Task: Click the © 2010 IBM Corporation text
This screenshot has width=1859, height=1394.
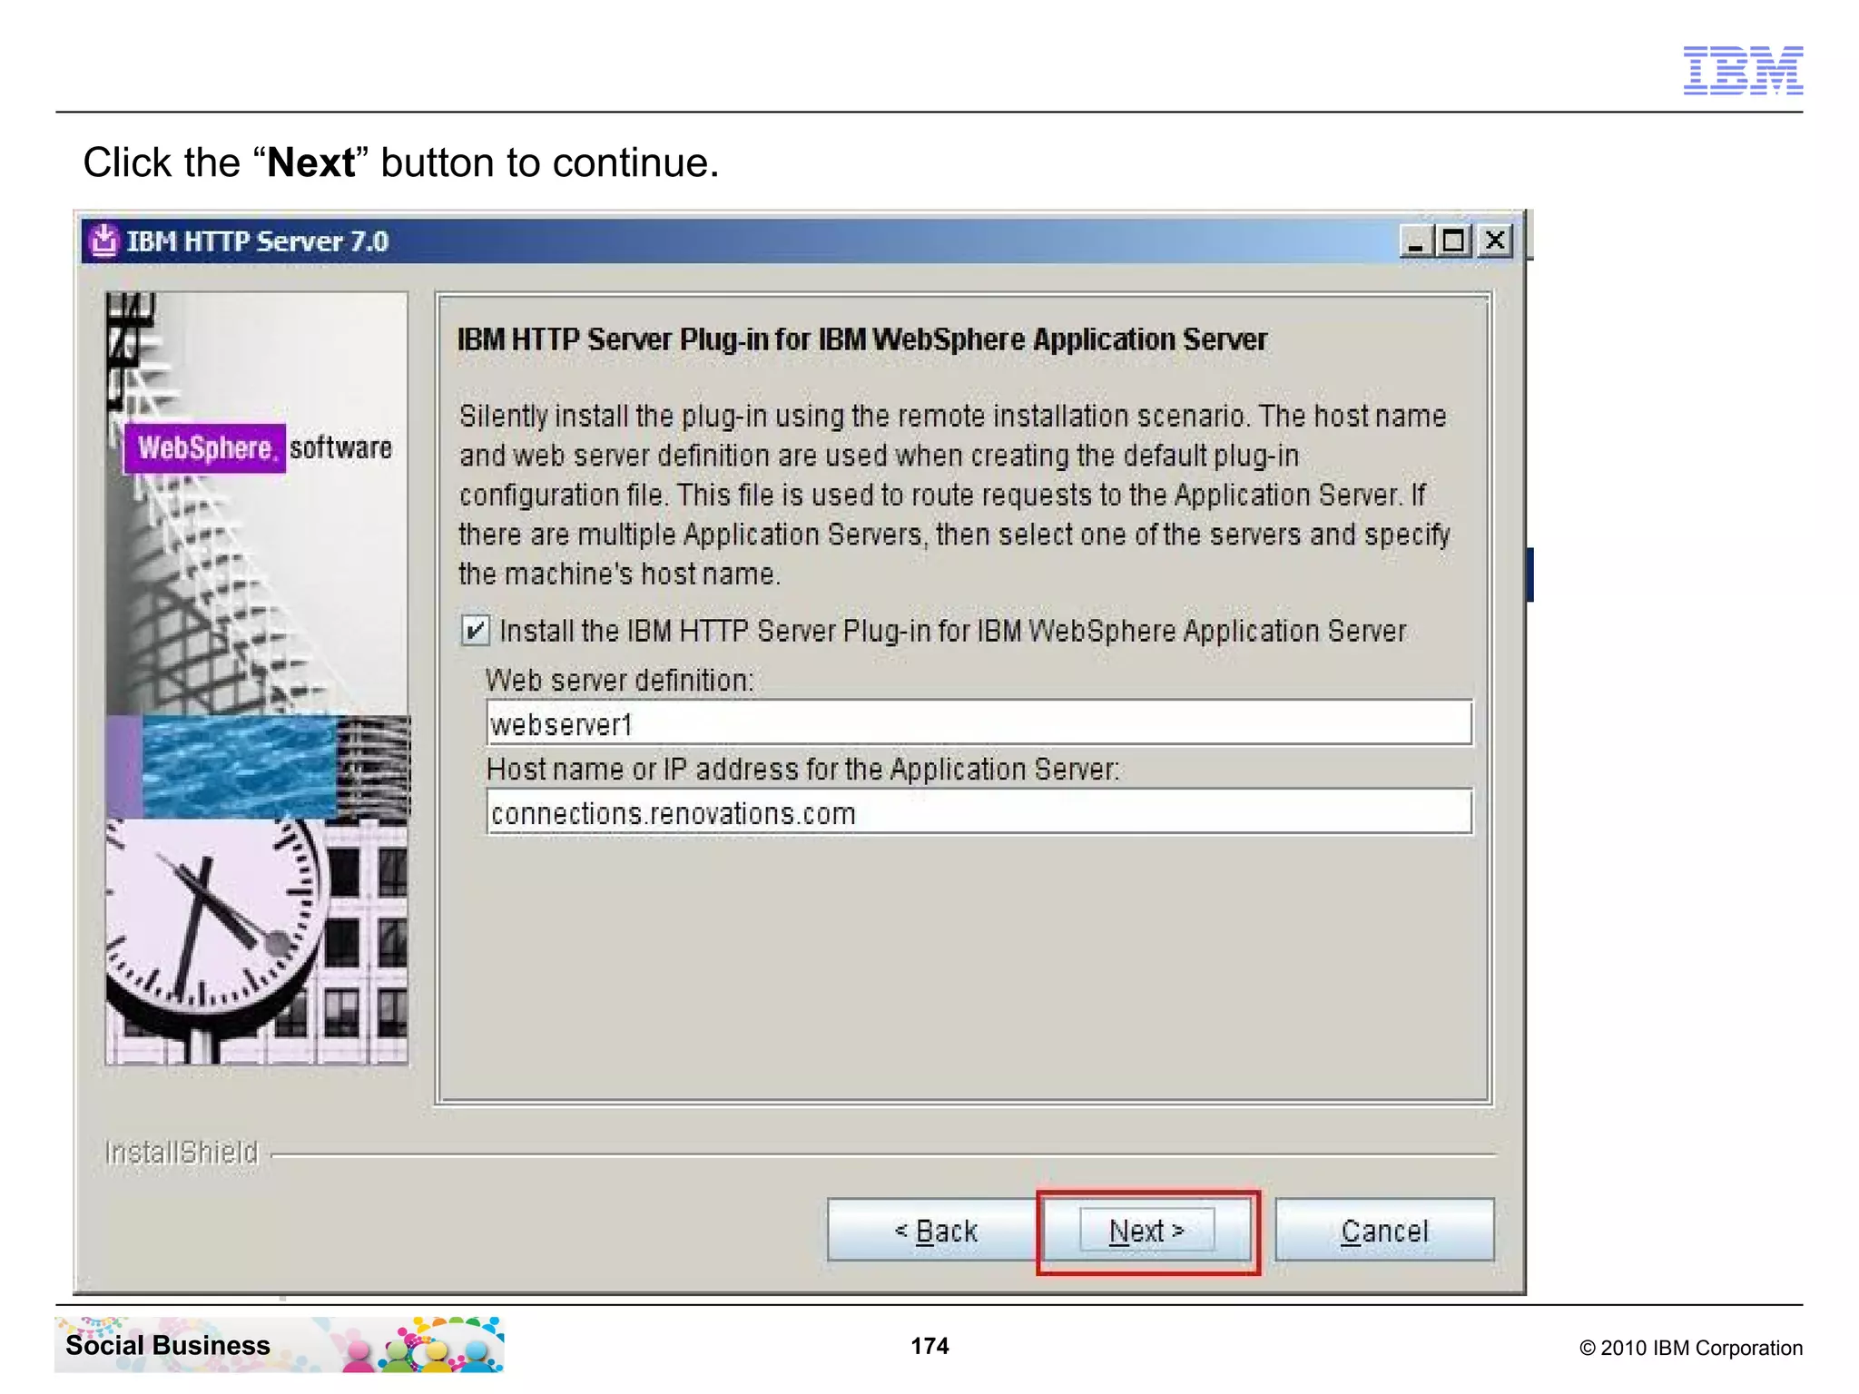Action: 1691,1348
